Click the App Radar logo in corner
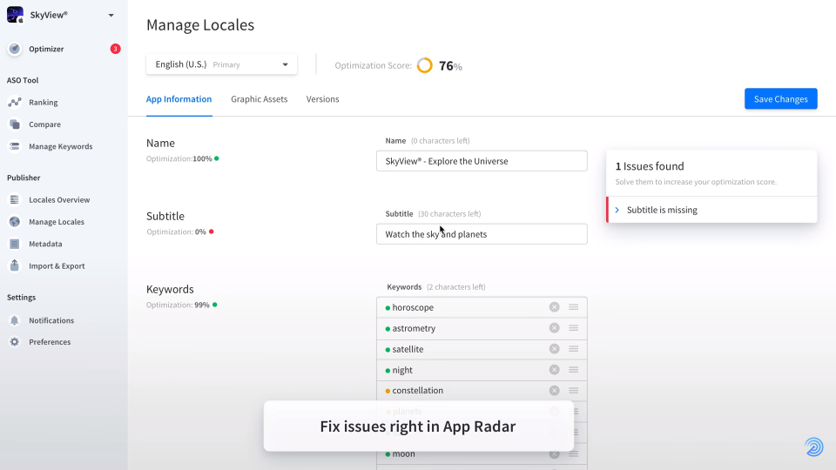 pos(813,446)
